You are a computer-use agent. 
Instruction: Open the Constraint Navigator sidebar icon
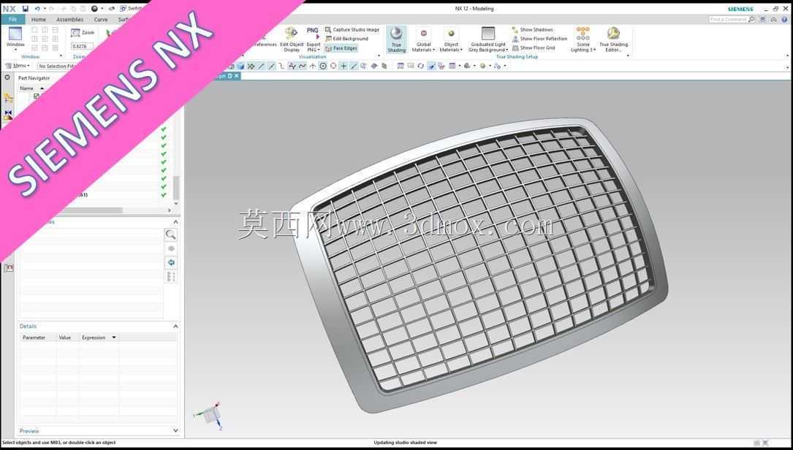[x=8, y=115]
